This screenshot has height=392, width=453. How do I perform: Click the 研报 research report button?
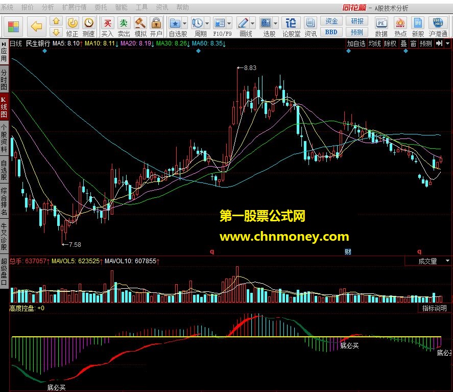[357, 21]
